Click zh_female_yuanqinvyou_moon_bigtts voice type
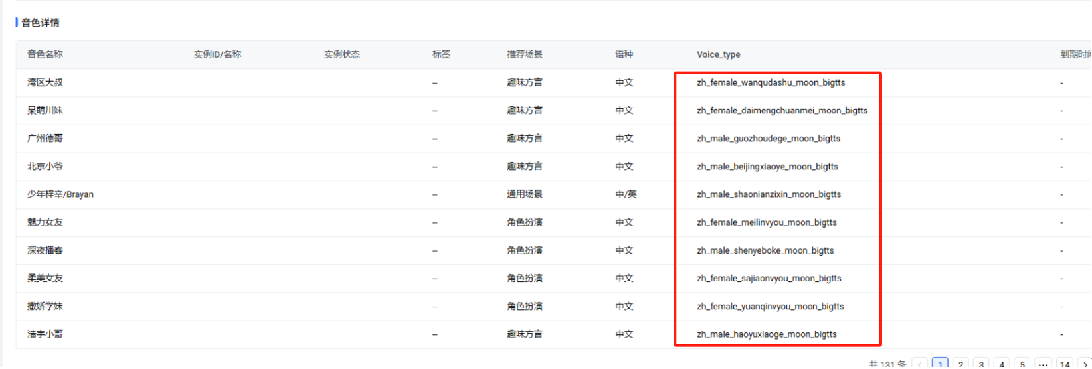The height and width of the screenshot is (369, 1092). [771, 306]
